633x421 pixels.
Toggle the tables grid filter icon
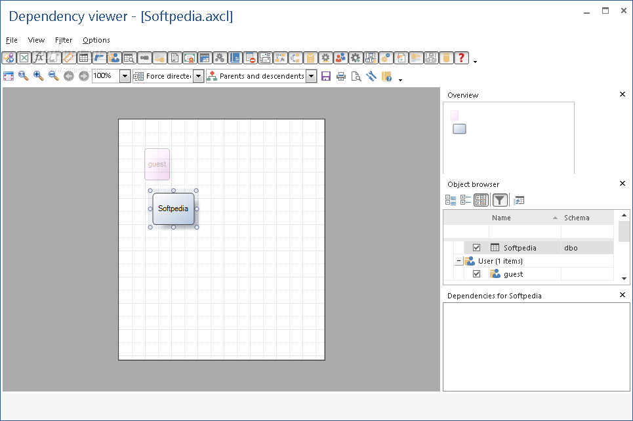[x=83, y=58]
